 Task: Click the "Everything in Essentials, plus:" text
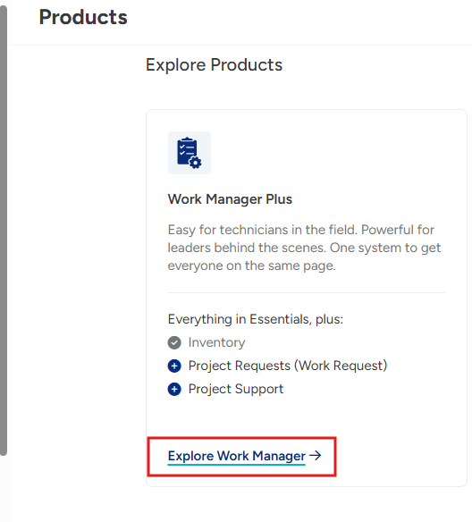(256, 319)
